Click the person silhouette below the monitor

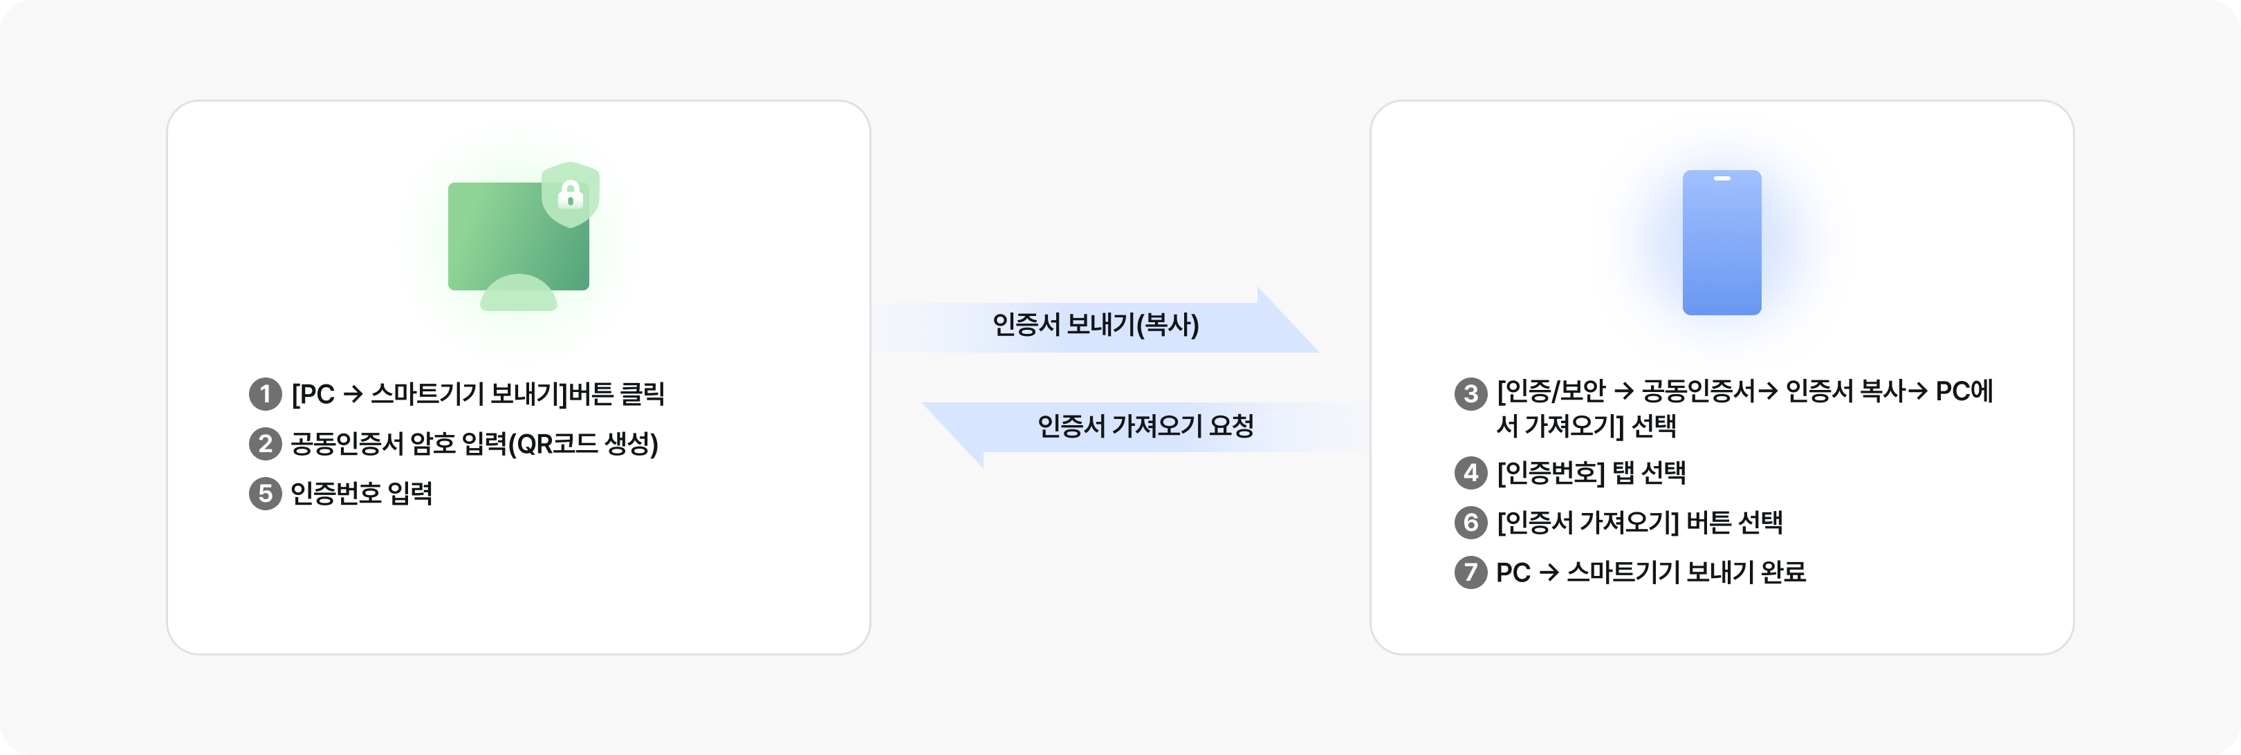pos(519,295)
